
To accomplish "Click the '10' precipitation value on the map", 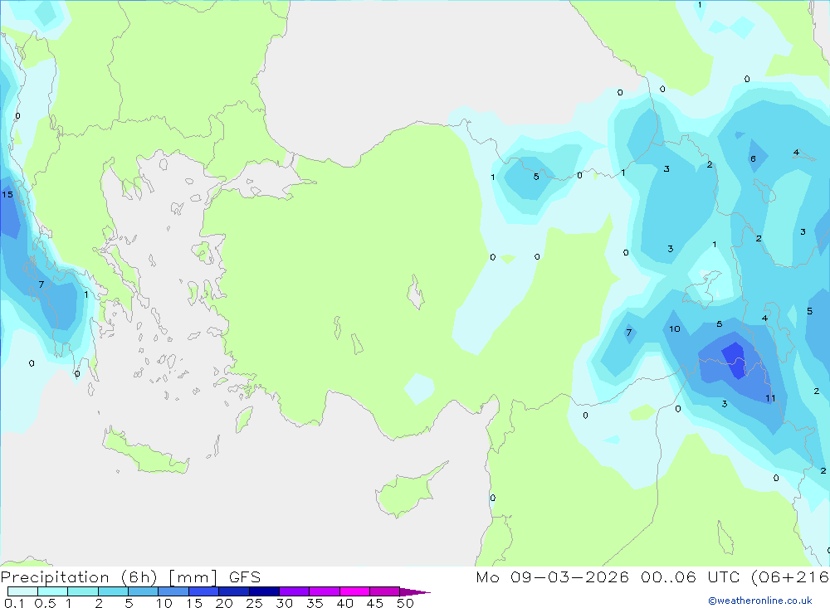I will [674, 328].
